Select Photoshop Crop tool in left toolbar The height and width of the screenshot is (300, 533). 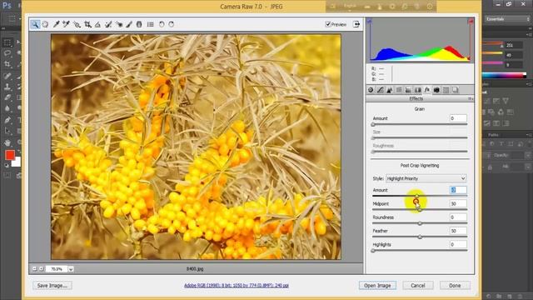pos(7,64)
